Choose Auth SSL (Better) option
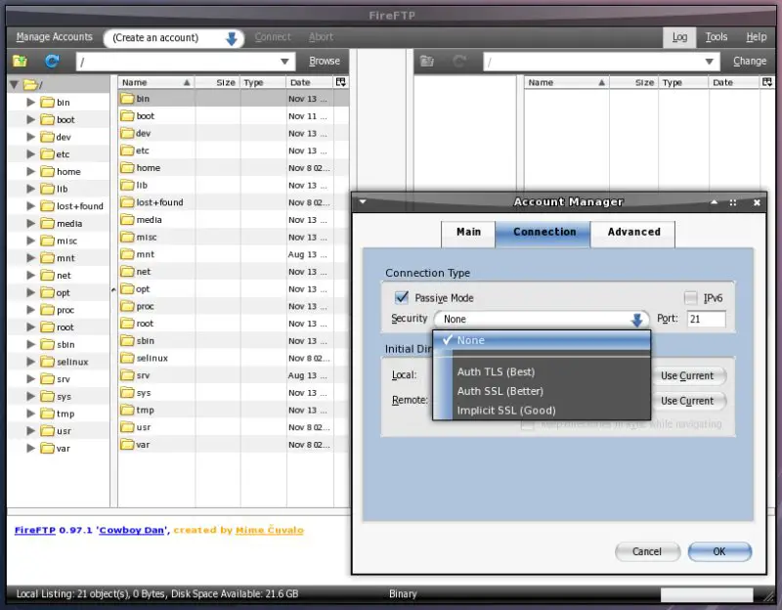The image size is (782, 610). click(x=542, y=391)
